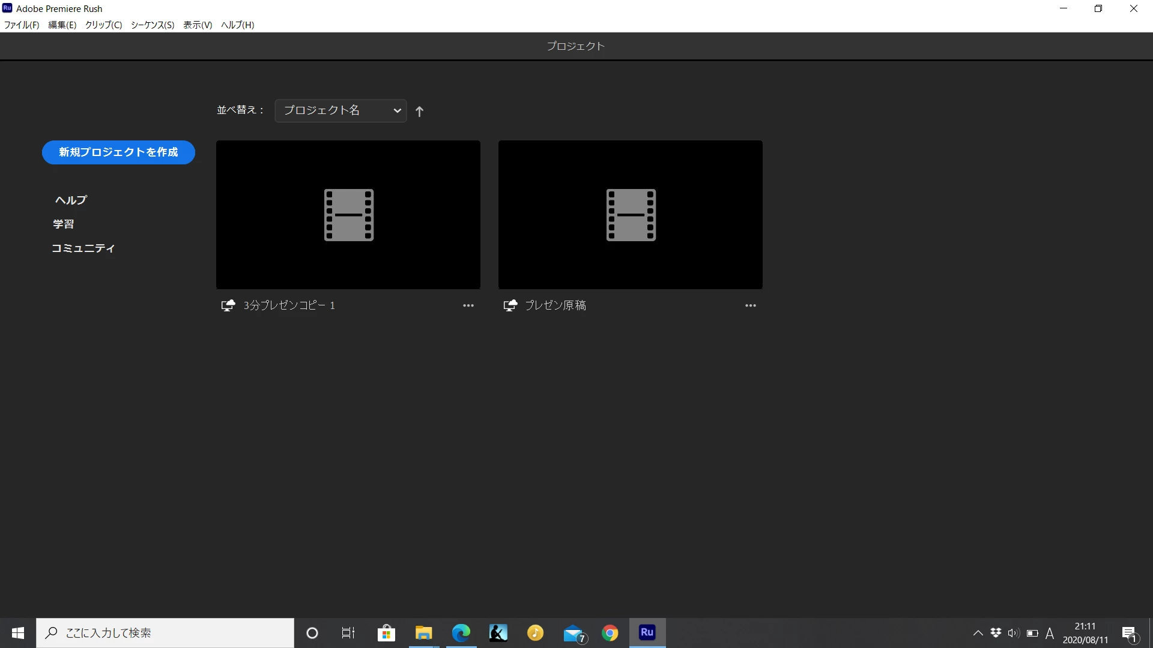Open the クリップ(C) menu
The image size is (1153, 648).
(x=103, y=25)
